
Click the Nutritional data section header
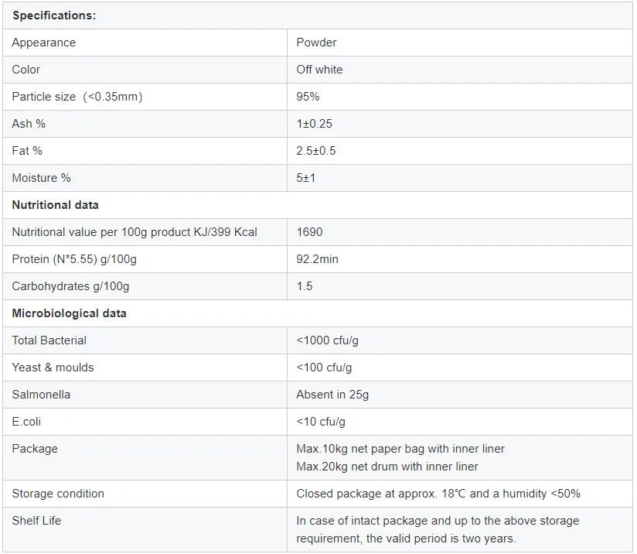55,205
